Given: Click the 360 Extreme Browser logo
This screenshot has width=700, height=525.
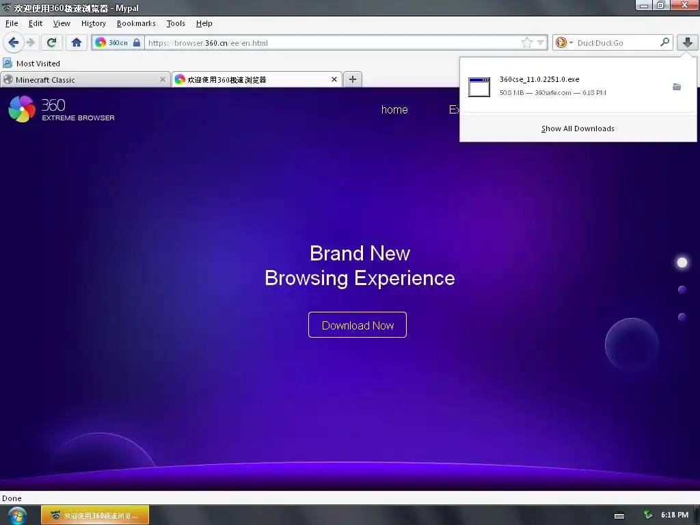Looking at the screenshot, I should [62, 109].
